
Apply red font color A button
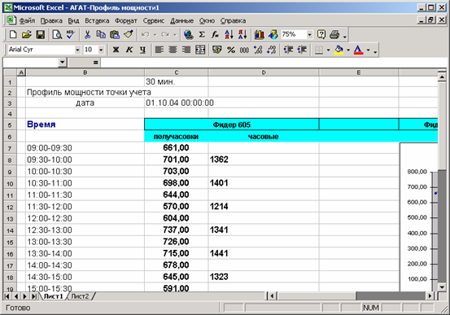point(358,50)
